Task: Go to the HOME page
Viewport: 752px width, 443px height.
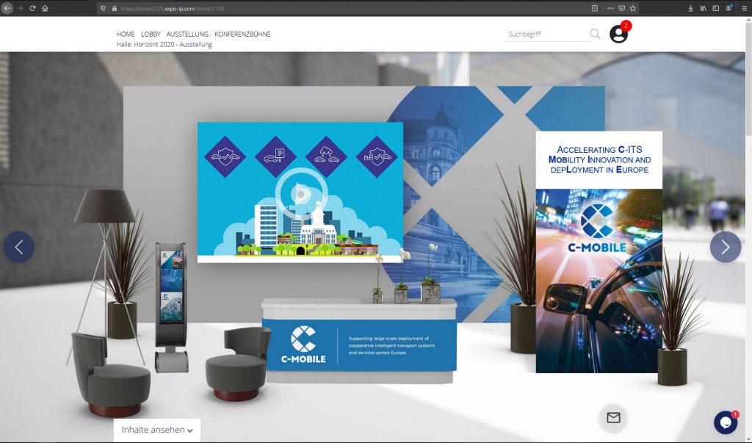Action: (126, 34)
